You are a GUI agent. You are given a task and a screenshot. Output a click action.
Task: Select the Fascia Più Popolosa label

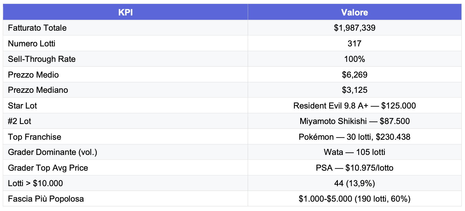pyautogui.click(x=46, y=199)
